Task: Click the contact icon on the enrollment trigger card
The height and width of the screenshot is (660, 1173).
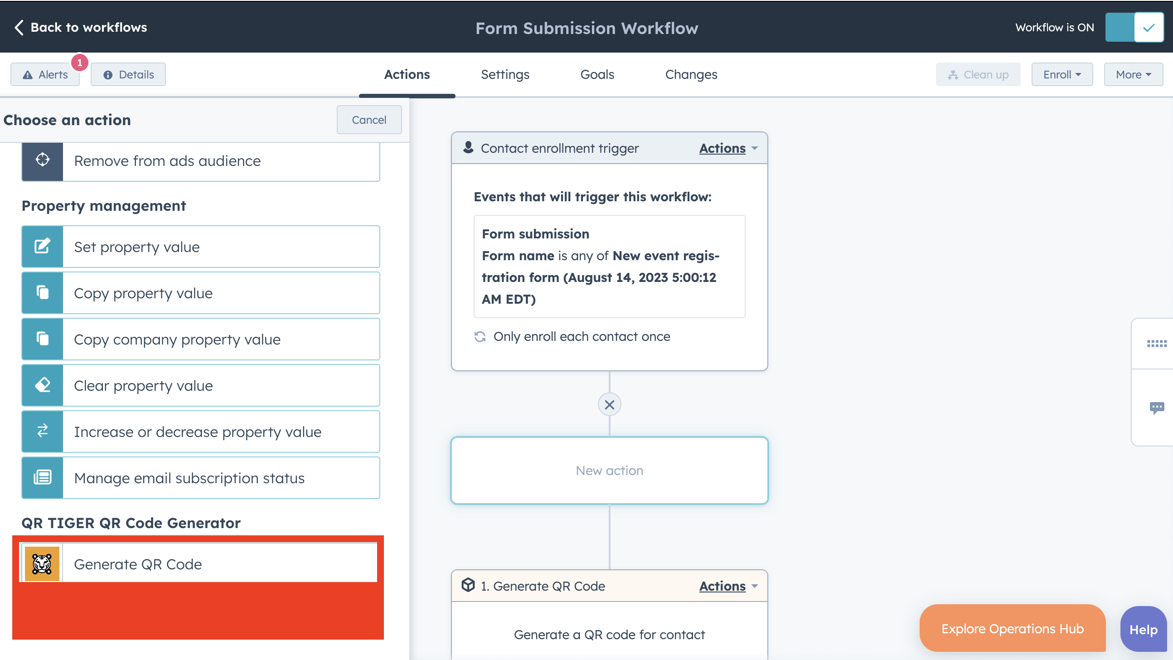Action: 468,148
